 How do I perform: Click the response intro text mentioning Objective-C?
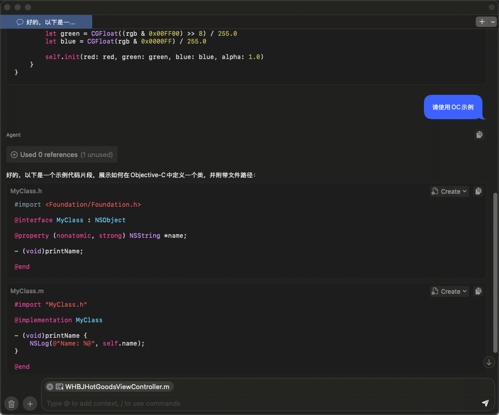coord(131,175)
